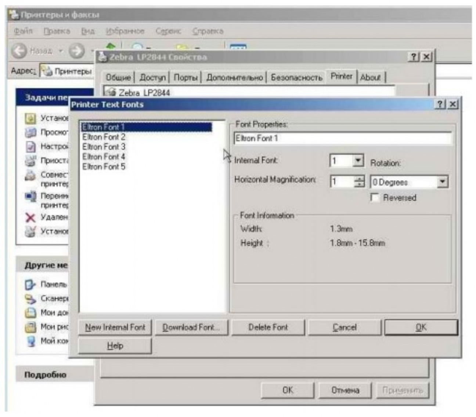Image resolution: width=476 pixels, height=417 pixels.
Task: Click the Horizontal Magnification value field
Action: 342,182
